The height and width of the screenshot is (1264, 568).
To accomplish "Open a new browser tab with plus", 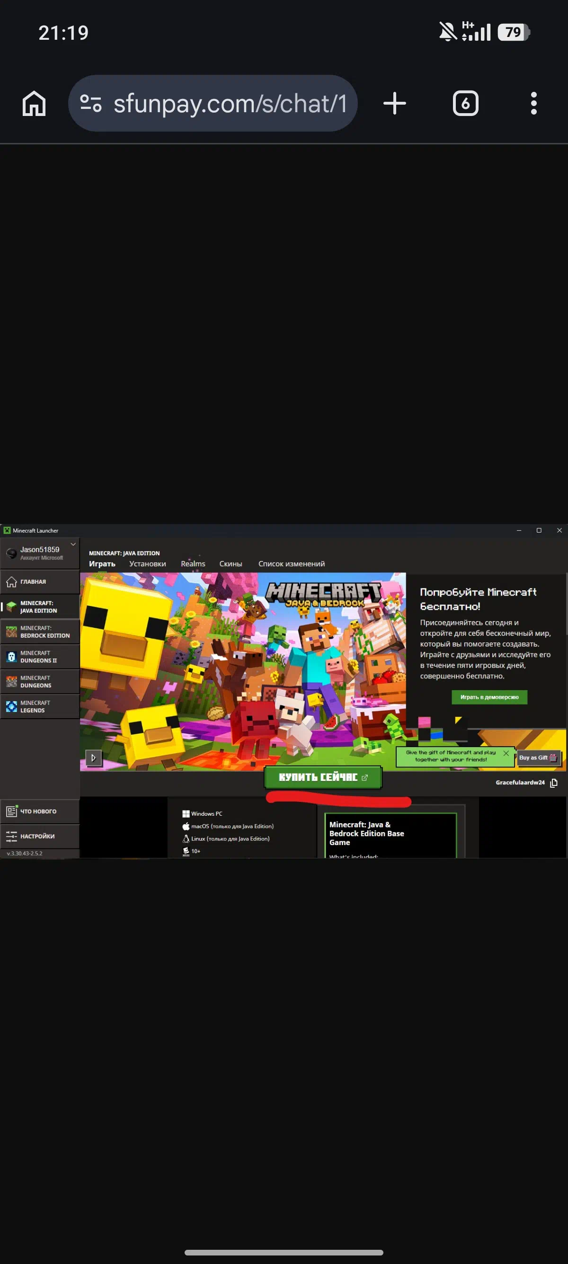I will [394, 104].
